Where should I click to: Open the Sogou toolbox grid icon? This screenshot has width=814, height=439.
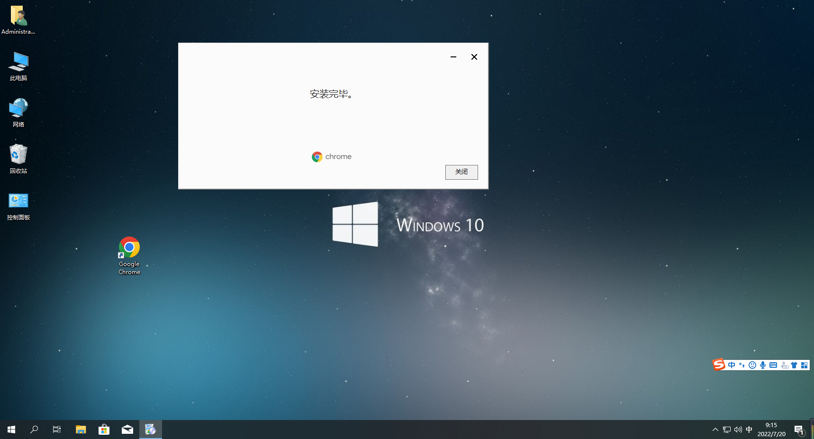click(x=805, y=365)
